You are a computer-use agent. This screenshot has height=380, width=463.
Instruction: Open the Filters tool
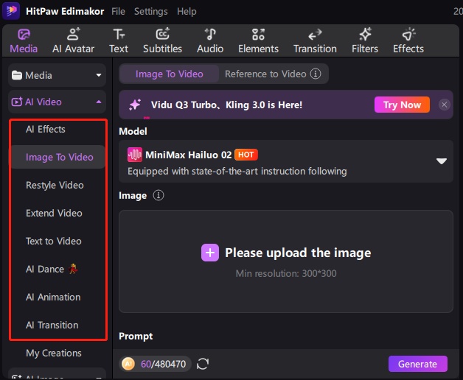[365, 41]
